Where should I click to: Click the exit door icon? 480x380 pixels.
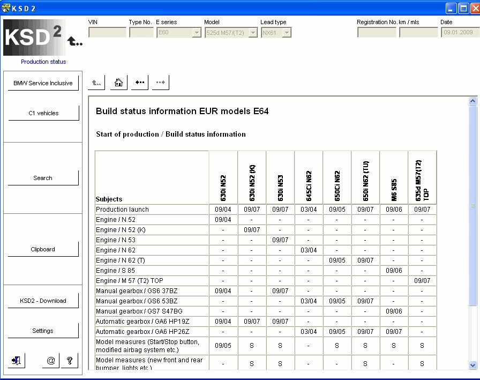17,360
